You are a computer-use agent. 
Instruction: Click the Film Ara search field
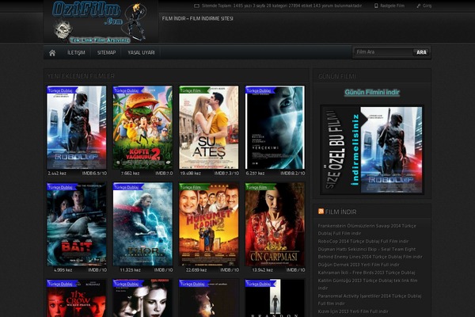(383, 52)
